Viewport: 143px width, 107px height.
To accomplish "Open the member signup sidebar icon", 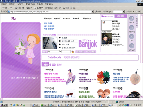I will tap(132, 28).
